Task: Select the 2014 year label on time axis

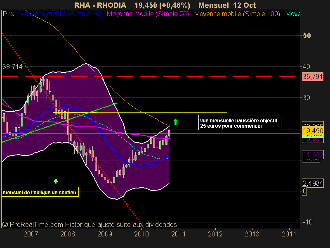Action: tap(289, 234)
